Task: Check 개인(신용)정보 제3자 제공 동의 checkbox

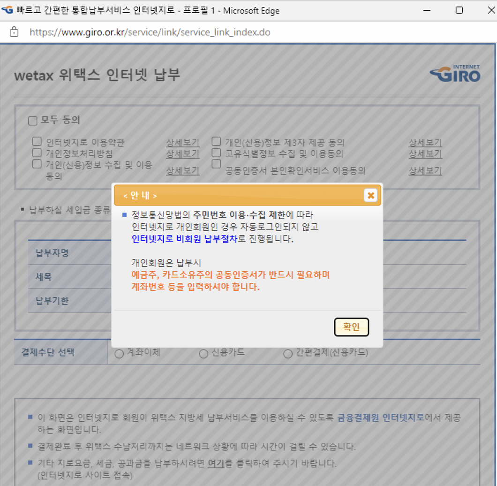Action: pyautogui.click(x=216, y=142)
